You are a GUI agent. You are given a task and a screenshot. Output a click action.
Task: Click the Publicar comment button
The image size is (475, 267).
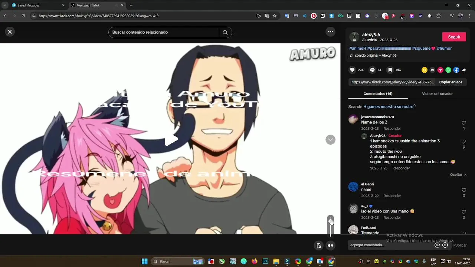click(x=460, y=245)
